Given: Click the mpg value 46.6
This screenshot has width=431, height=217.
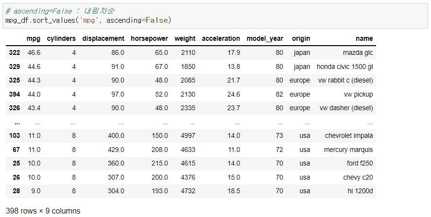Looking at the screenshot, I should [34, 53].
